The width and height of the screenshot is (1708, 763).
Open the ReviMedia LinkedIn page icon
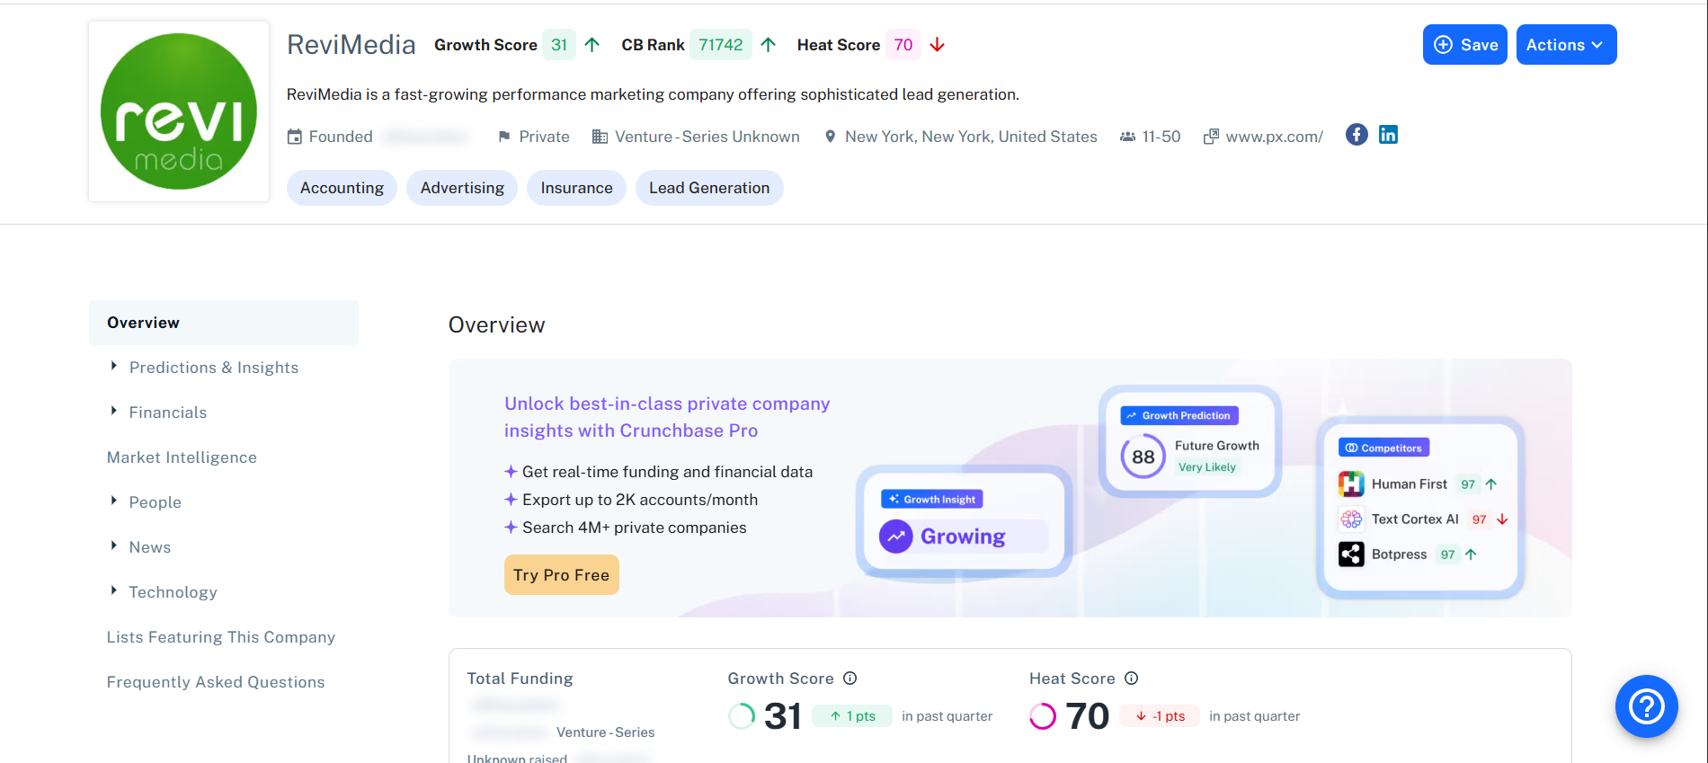tap(1388, 135)
